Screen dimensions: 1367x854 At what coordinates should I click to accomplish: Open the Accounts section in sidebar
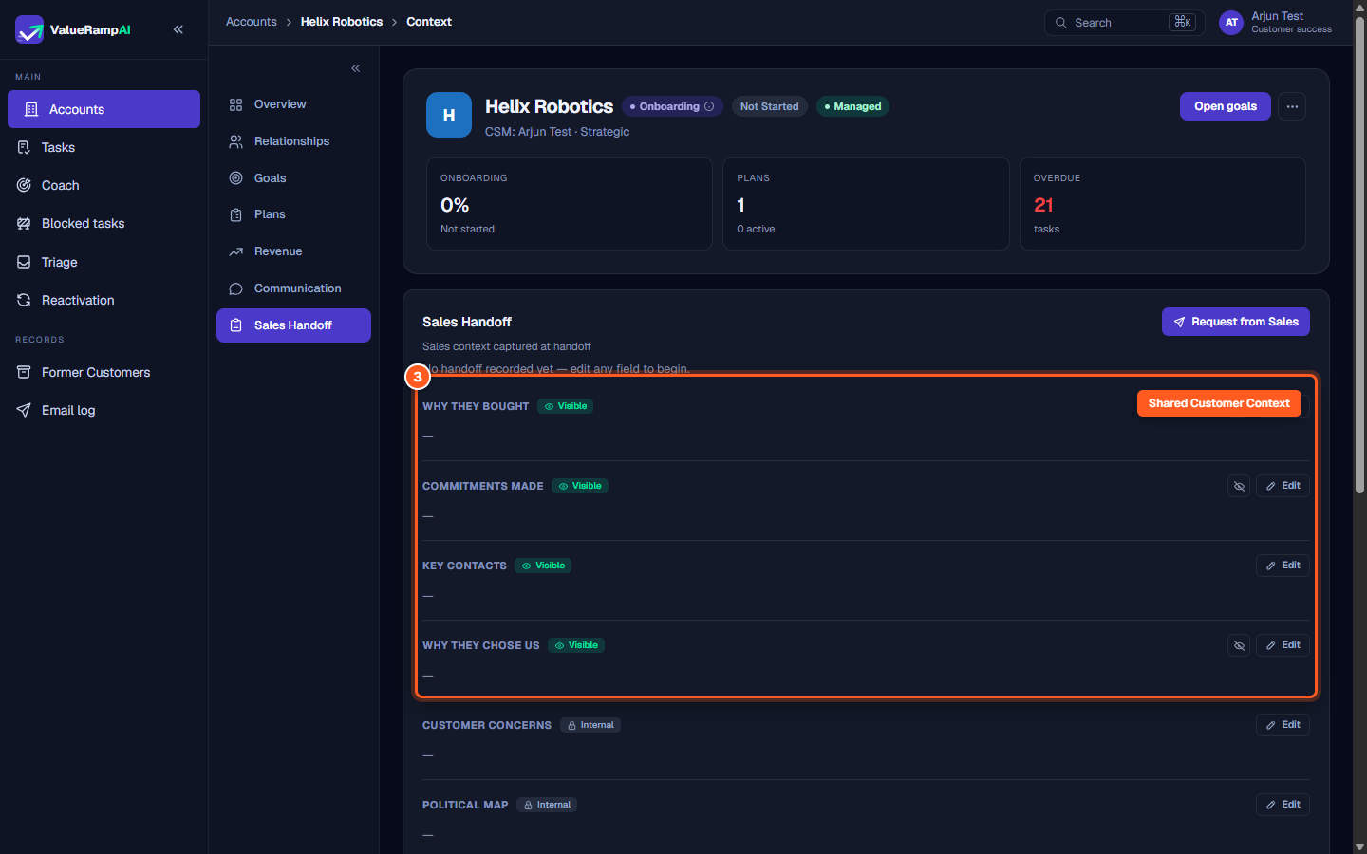[103, 109]
